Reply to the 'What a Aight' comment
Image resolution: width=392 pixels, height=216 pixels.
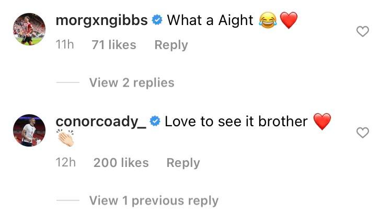click(171, 45)
